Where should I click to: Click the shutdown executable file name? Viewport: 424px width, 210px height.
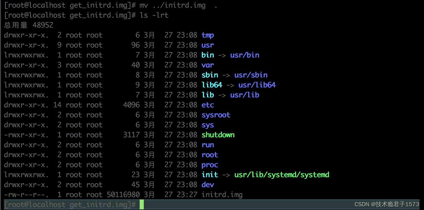pos(218,135)
